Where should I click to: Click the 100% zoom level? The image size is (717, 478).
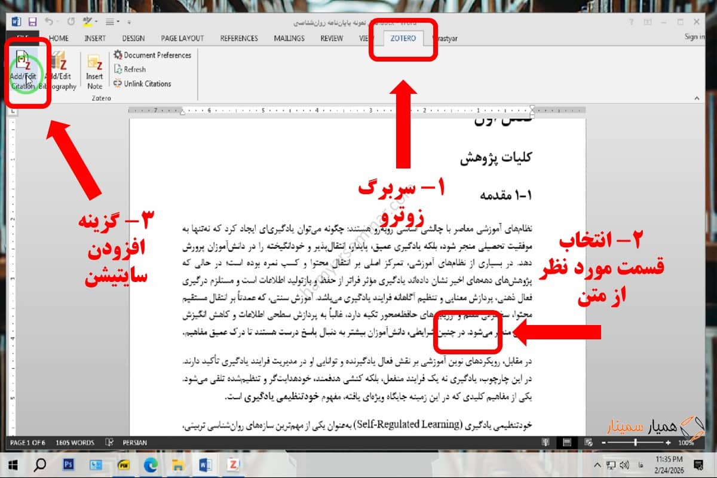(x=685, y=443)
